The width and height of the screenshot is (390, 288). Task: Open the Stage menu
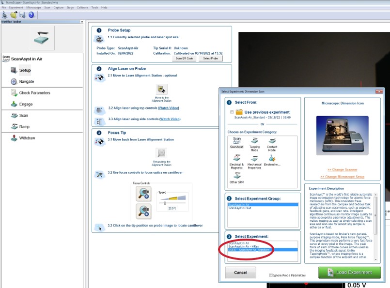click(x=70, y=7)
